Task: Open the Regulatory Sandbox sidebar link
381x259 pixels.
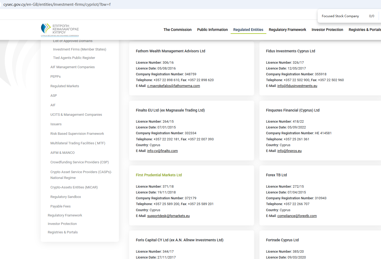Action: (66, 197)
